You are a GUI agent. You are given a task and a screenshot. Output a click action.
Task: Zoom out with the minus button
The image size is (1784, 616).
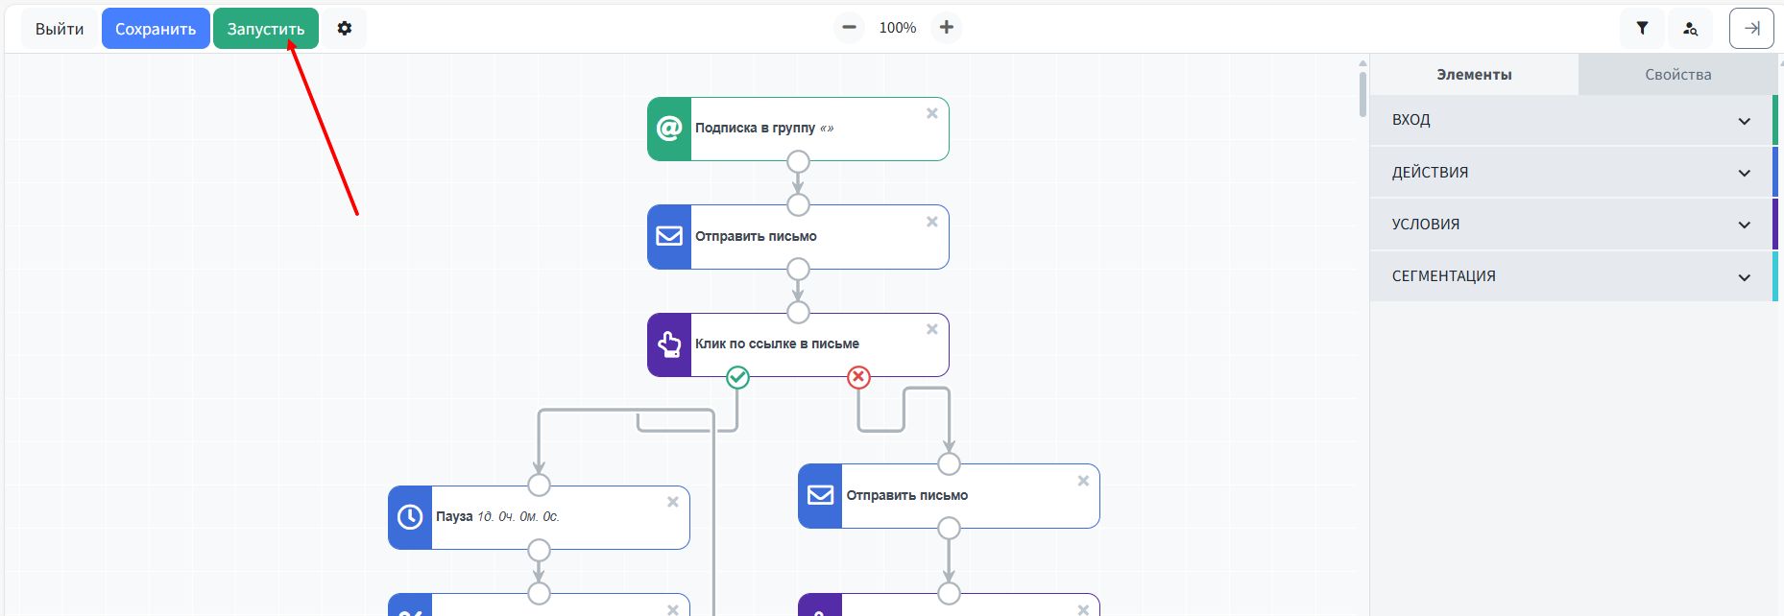pyautogui.click(x=849, y=28)
